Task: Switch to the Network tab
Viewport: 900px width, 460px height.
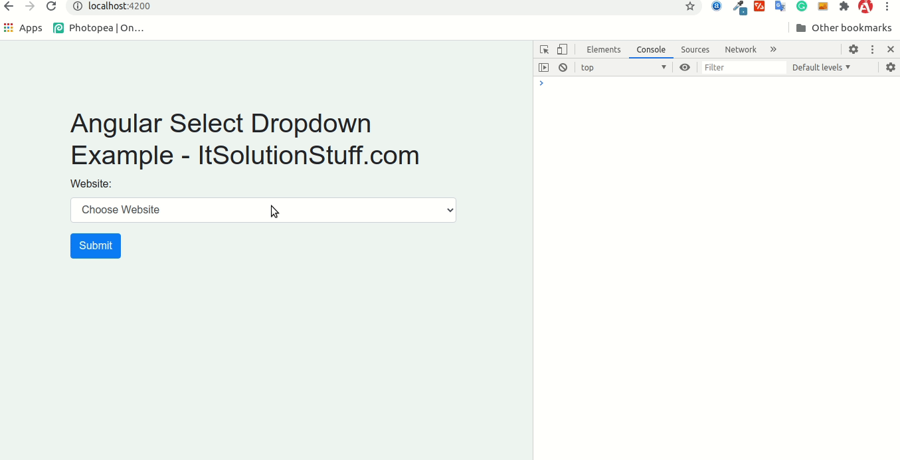Action: pyautogui.click(x=740, y=49)
